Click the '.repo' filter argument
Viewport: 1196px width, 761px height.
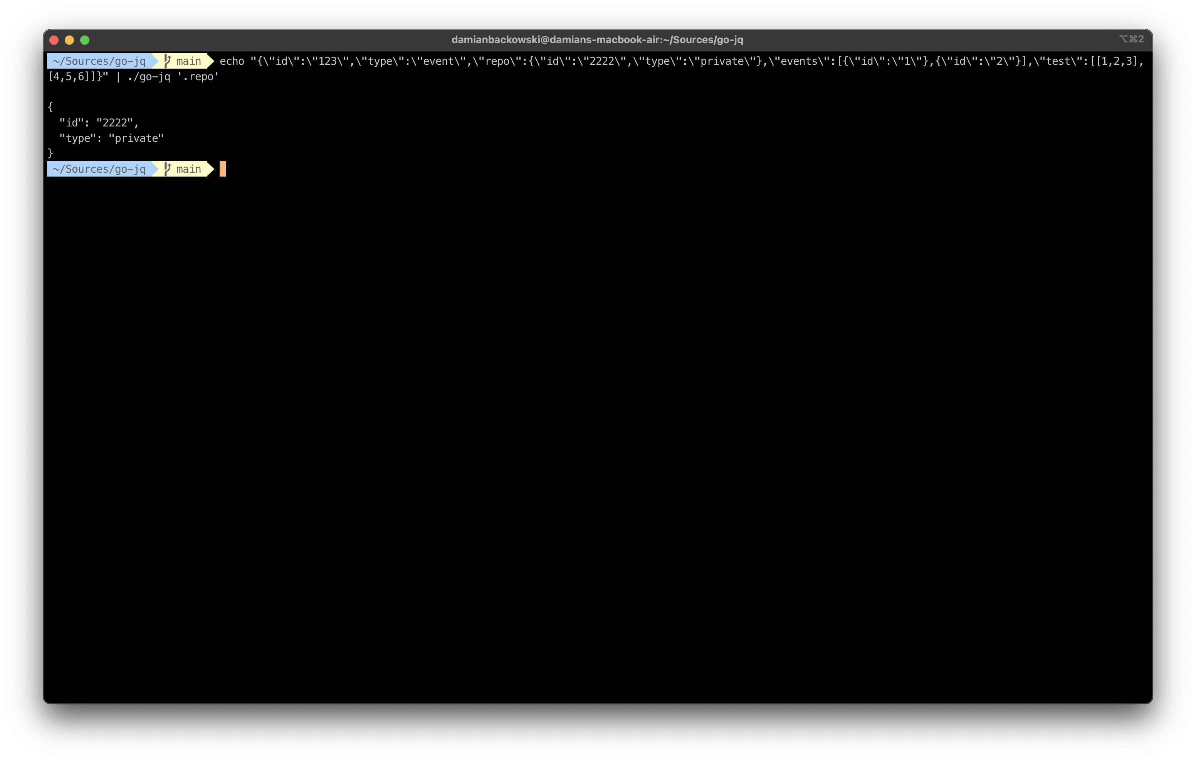[198, 77]
